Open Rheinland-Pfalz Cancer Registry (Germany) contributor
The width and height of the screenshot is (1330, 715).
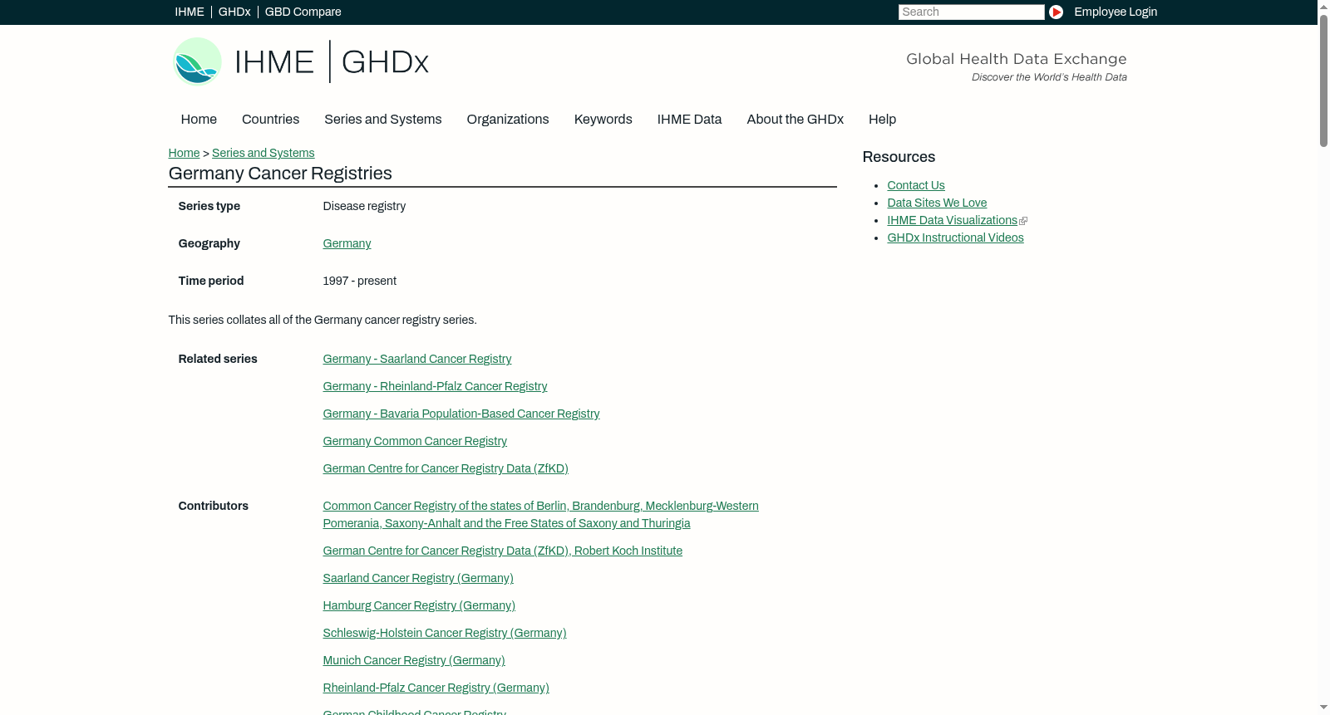click(436, 688)
